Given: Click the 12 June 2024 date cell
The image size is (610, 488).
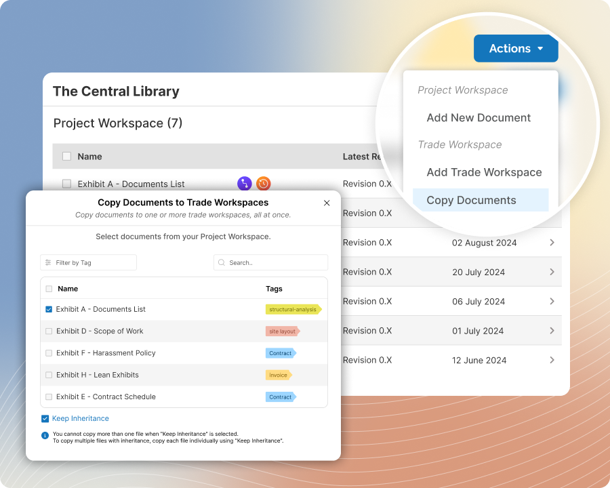Looking at the screenshot, I should (479, 361).
